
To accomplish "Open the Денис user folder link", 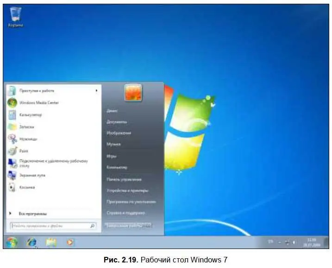I will (x=112, y=111).
